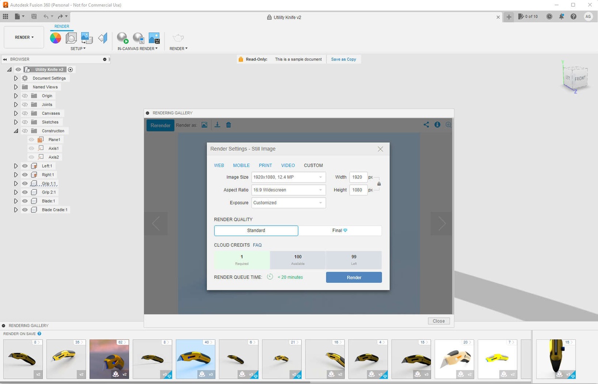The image size is (598, 384).
Task: Open the Aspect Ratio dropdown
Action: tap(289, 190)
